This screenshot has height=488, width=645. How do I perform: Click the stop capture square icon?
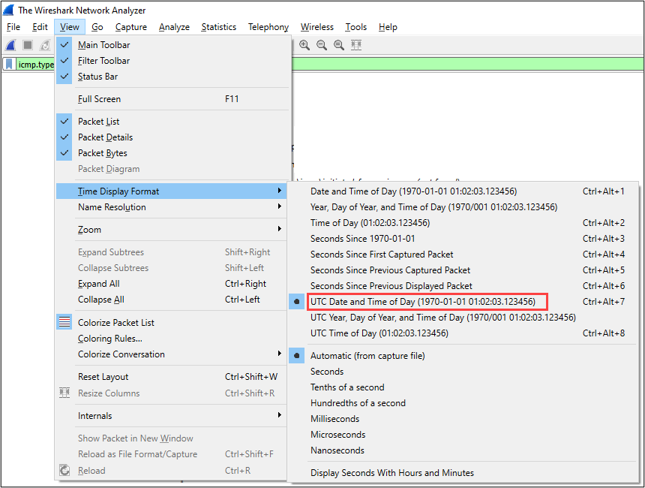[28, 45]
